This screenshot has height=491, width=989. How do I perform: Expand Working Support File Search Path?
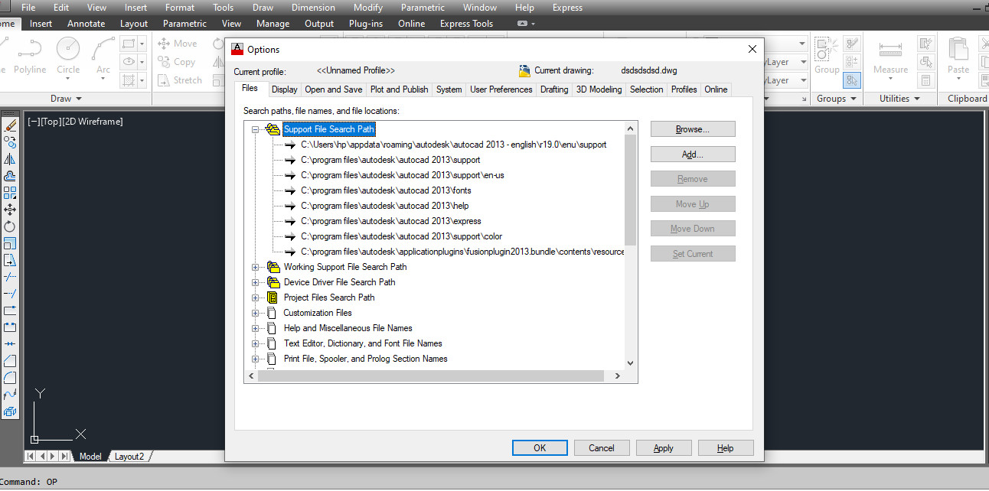coord(256,267)
